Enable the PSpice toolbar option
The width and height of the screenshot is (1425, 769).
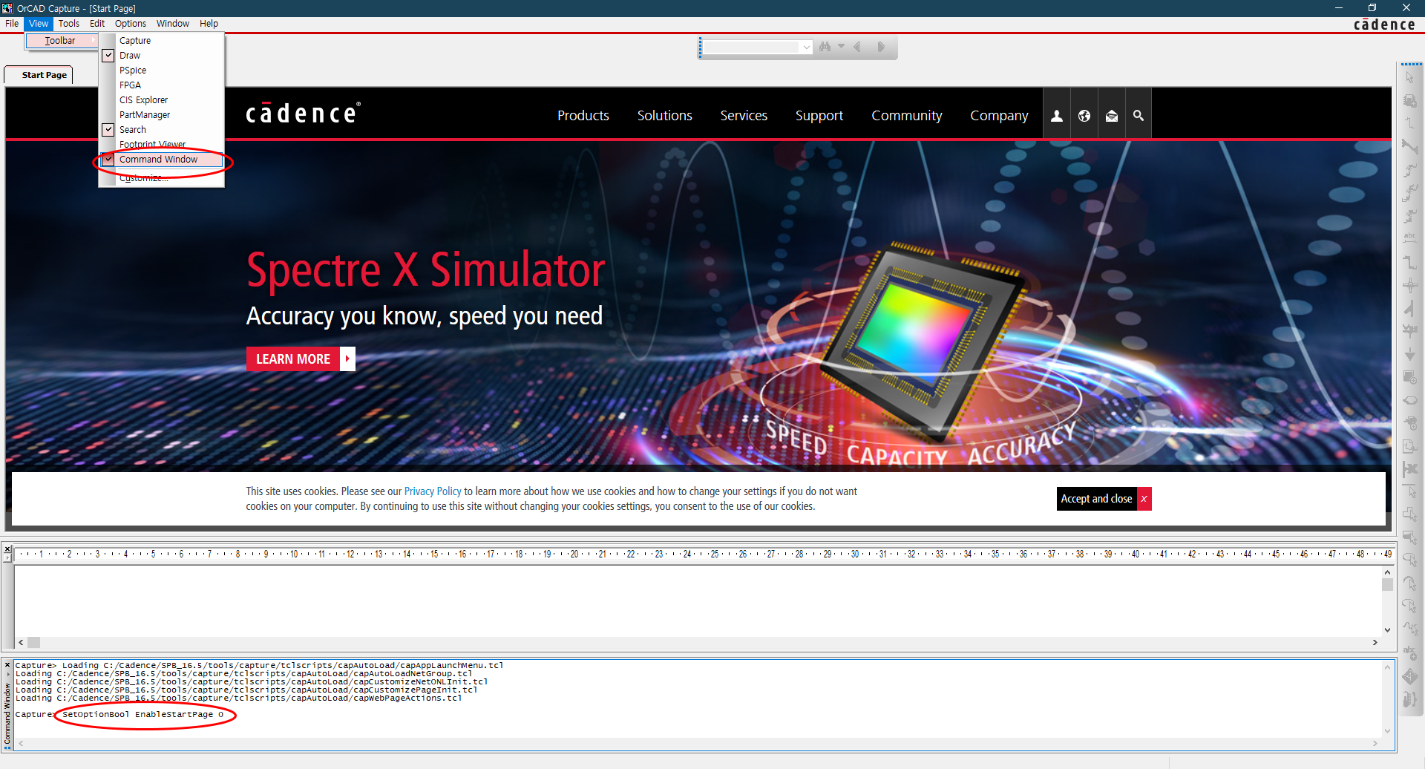[161, 71]
